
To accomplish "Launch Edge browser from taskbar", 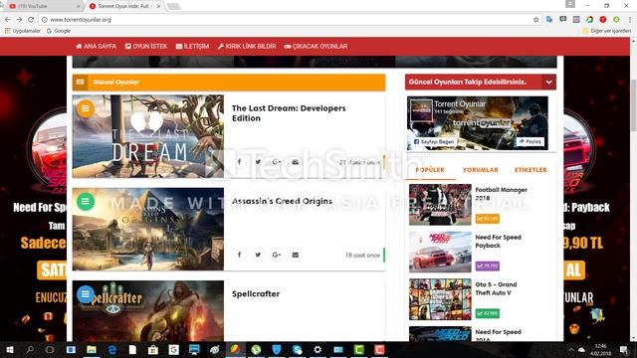I will [112, 349].
